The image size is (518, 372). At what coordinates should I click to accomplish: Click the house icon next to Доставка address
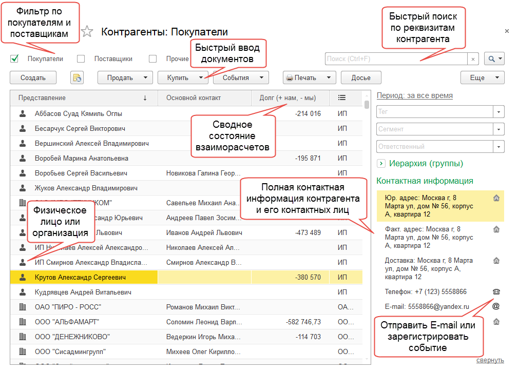(x=496, y=261)
